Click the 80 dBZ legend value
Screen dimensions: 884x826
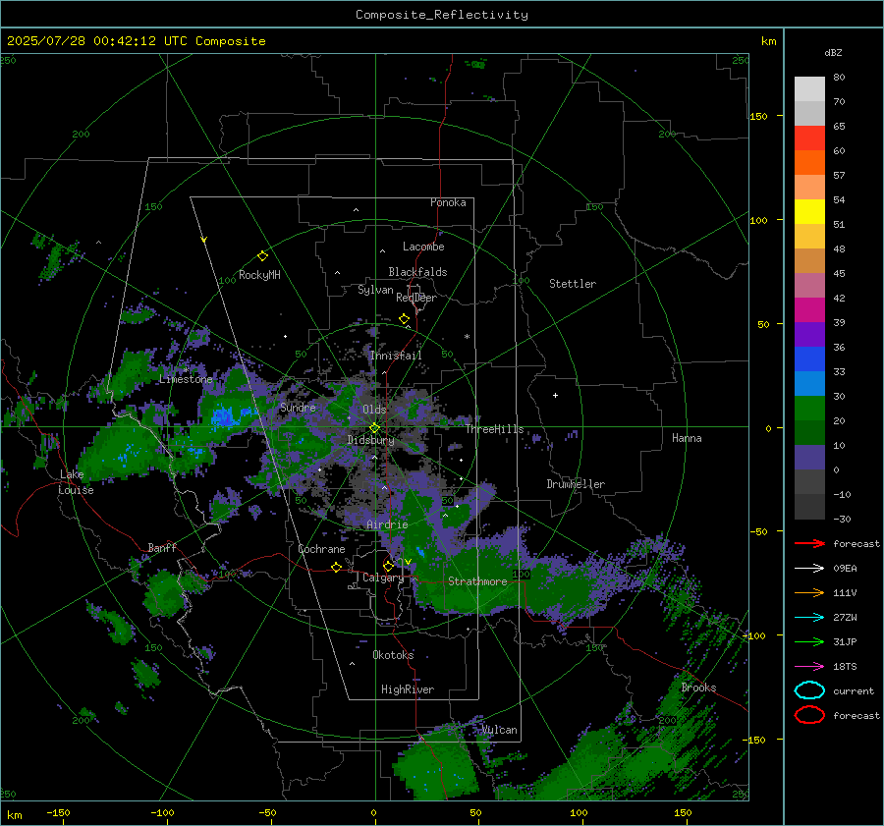click(839, 78)
